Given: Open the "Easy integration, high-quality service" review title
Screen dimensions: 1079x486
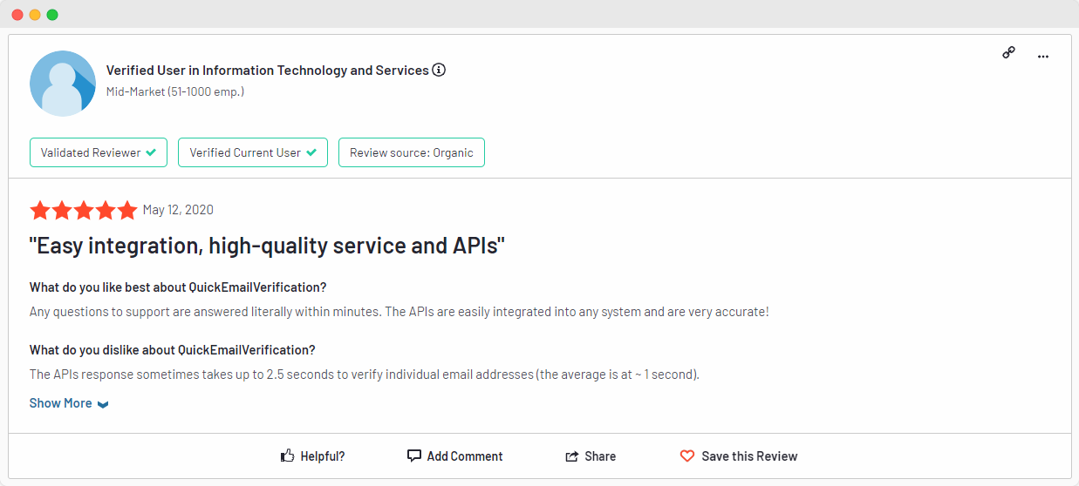Looking at the screenshot, I should point(267,246).
